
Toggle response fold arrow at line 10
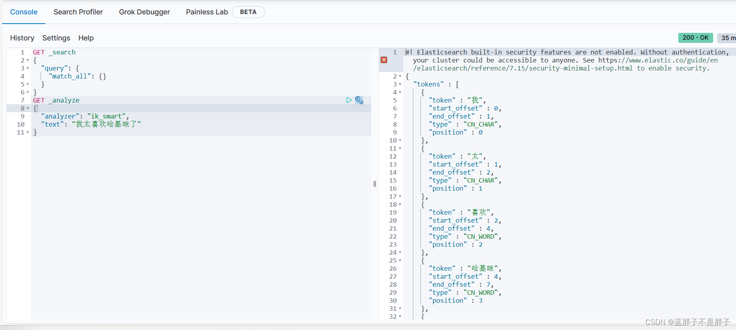[400, 140]
